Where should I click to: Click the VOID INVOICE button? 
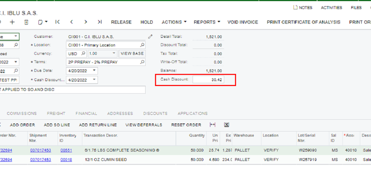(x=243, y=22)
